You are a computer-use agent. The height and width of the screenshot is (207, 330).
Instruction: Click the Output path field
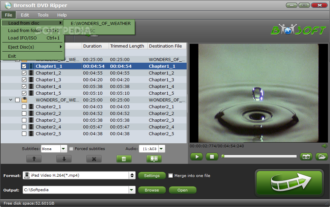pos(76,190)
